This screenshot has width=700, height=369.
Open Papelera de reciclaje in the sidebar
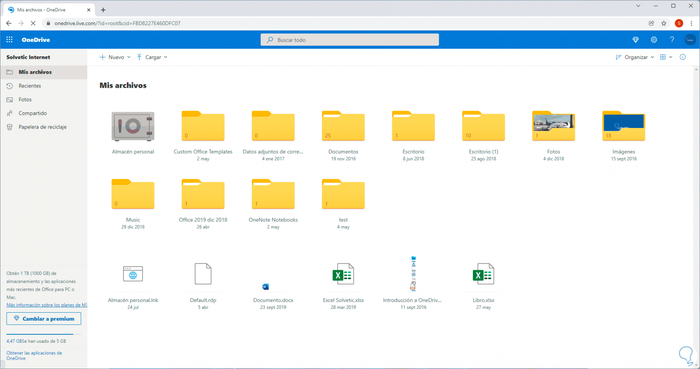(44, 127)
